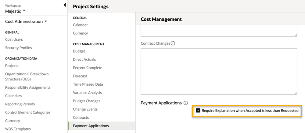Select Payment Applications in settings menu

[x=91, y=126]
